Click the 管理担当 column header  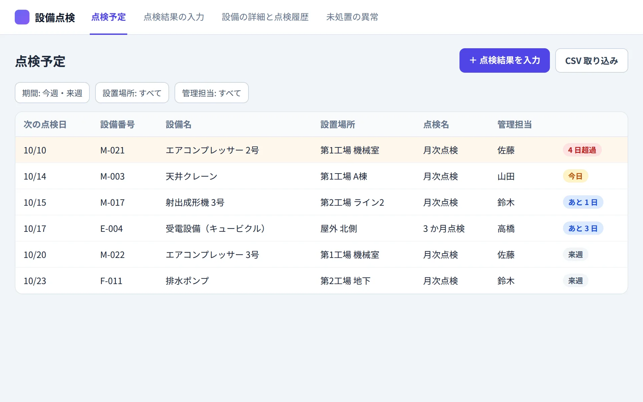click(514, 125)
